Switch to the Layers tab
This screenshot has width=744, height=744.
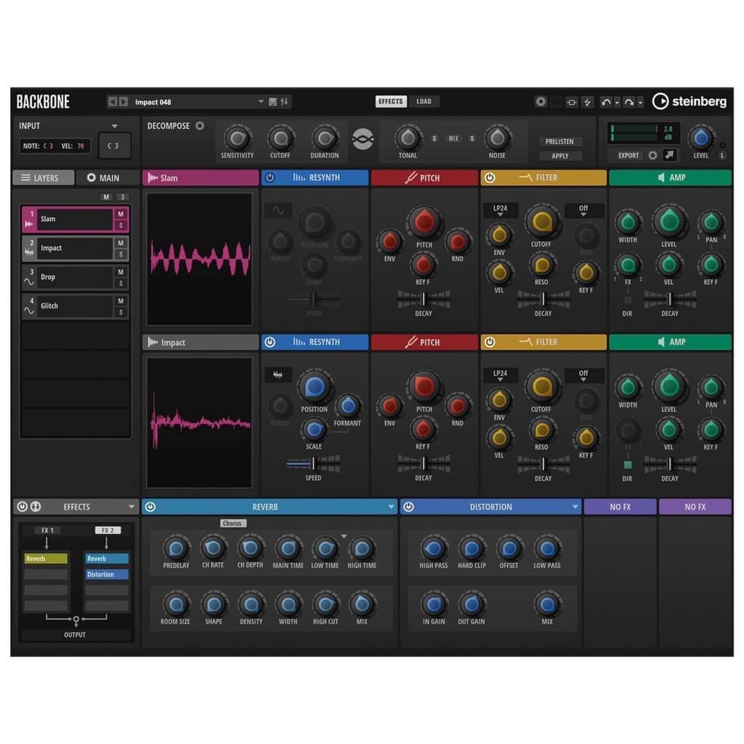coord(43,178)
